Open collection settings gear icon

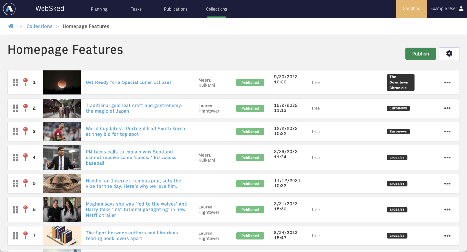449,54
